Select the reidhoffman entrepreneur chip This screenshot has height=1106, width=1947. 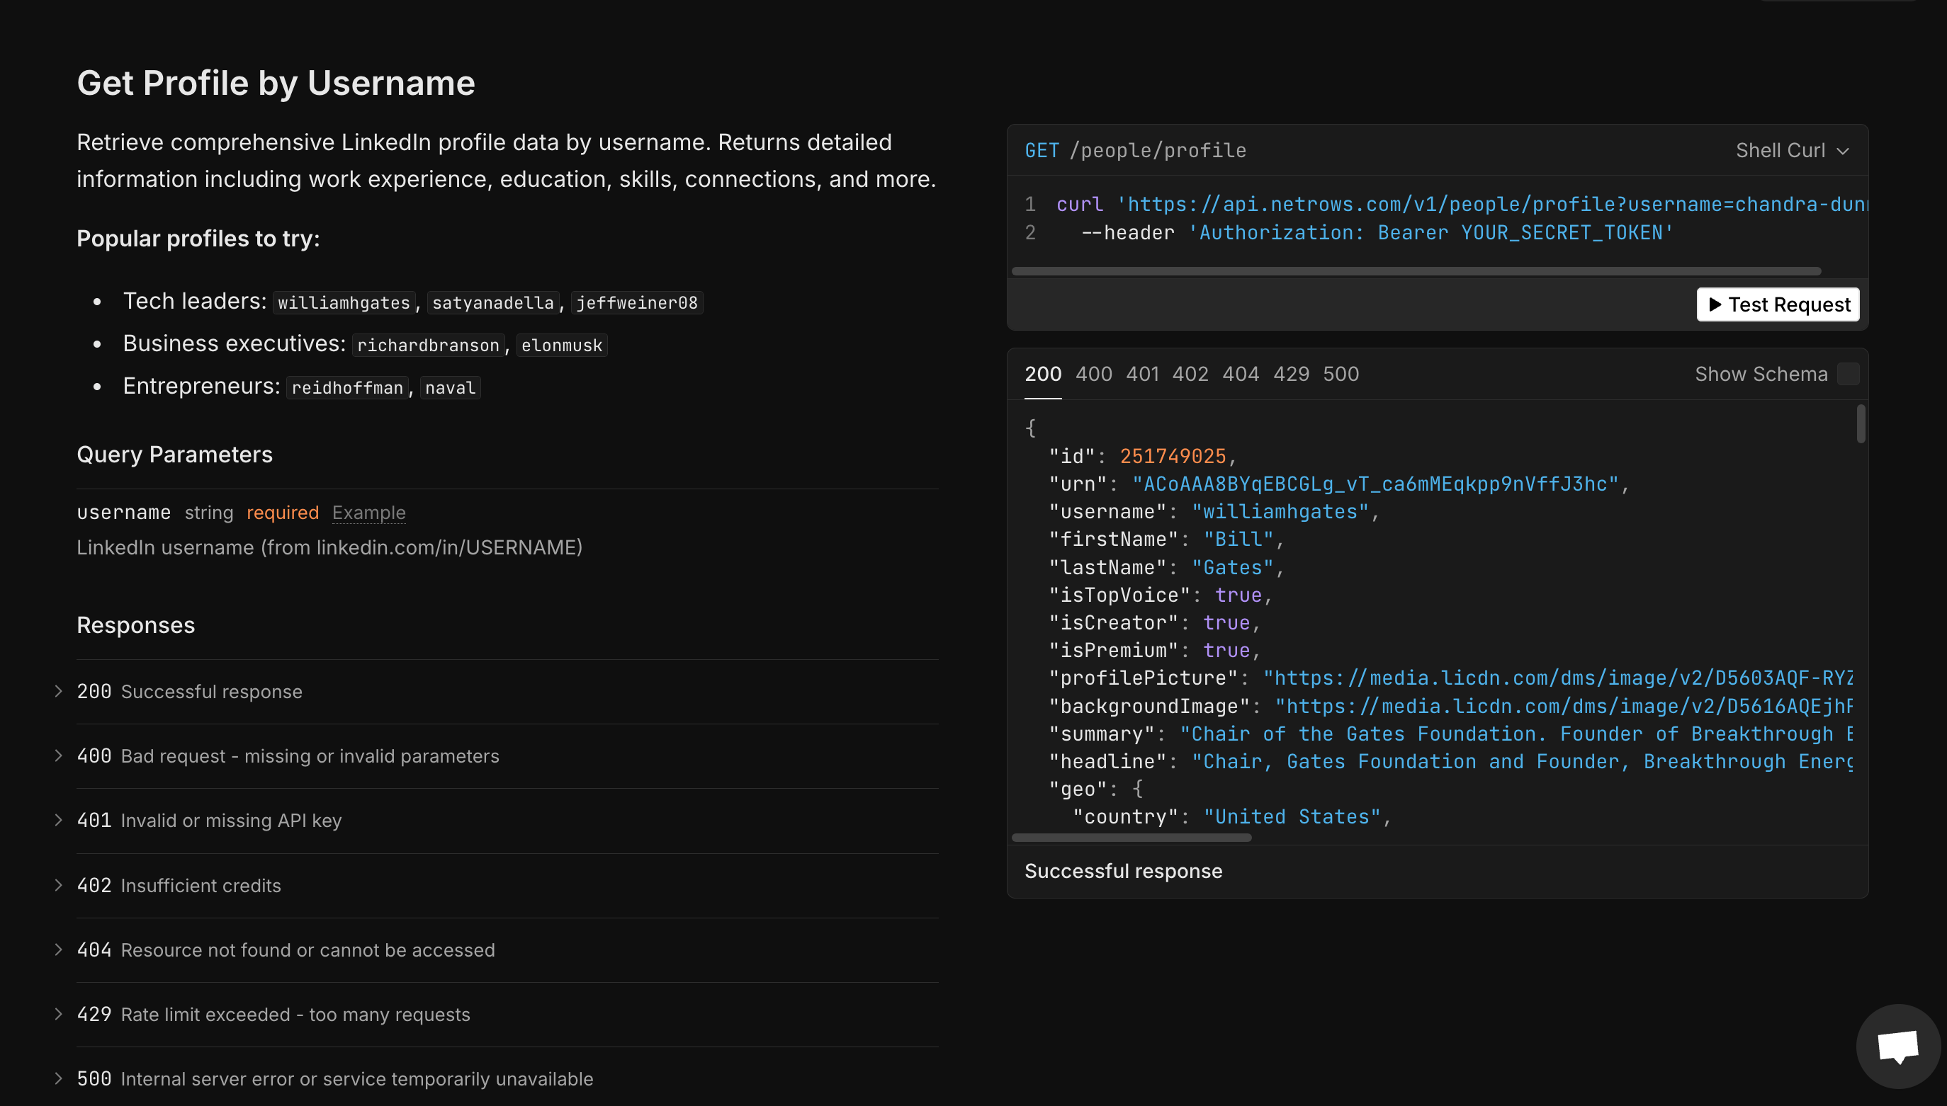pos(346,387)
